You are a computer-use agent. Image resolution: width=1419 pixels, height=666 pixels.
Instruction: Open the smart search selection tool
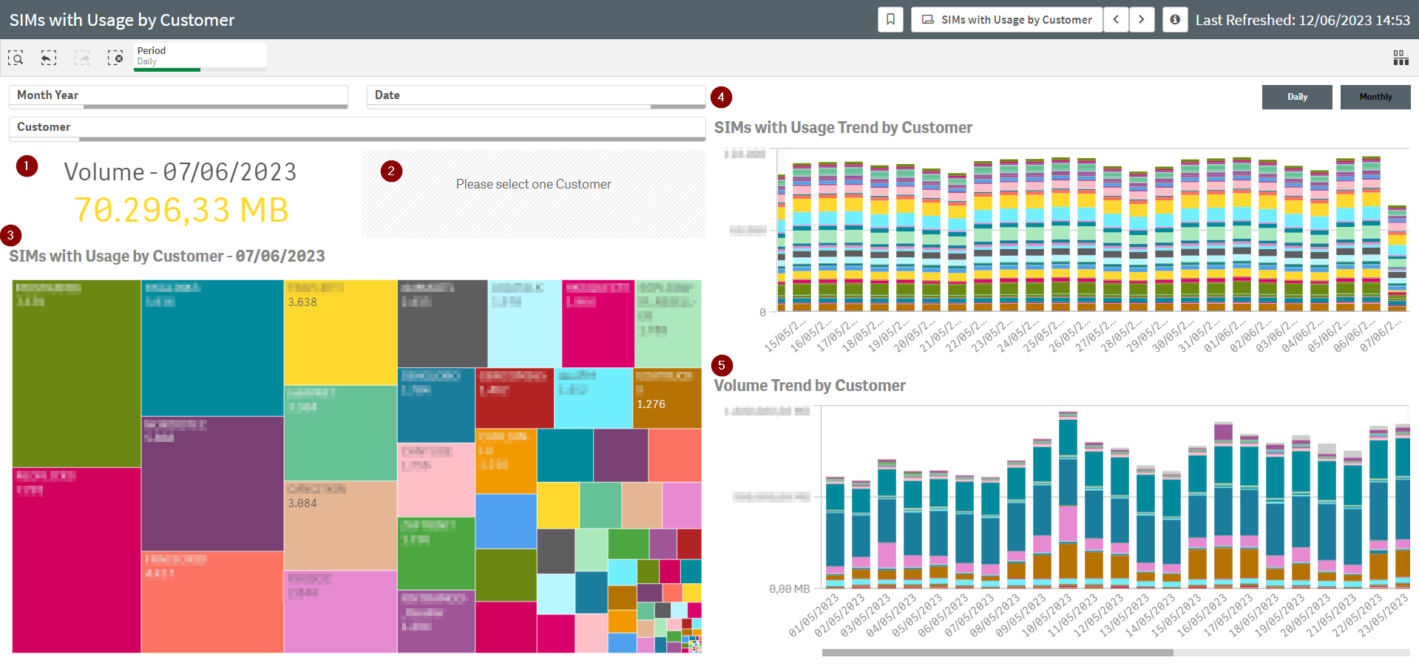pyautogui.click(x=16, y=58)
